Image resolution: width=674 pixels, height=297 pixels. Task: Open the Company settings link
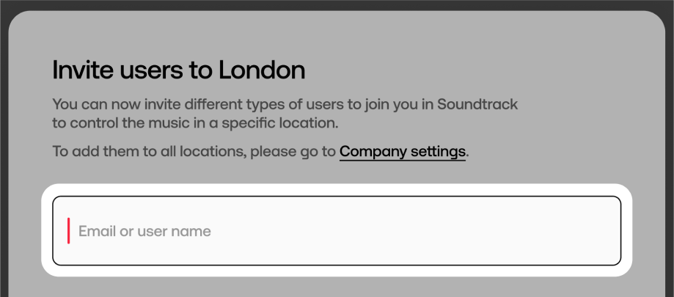402,152
